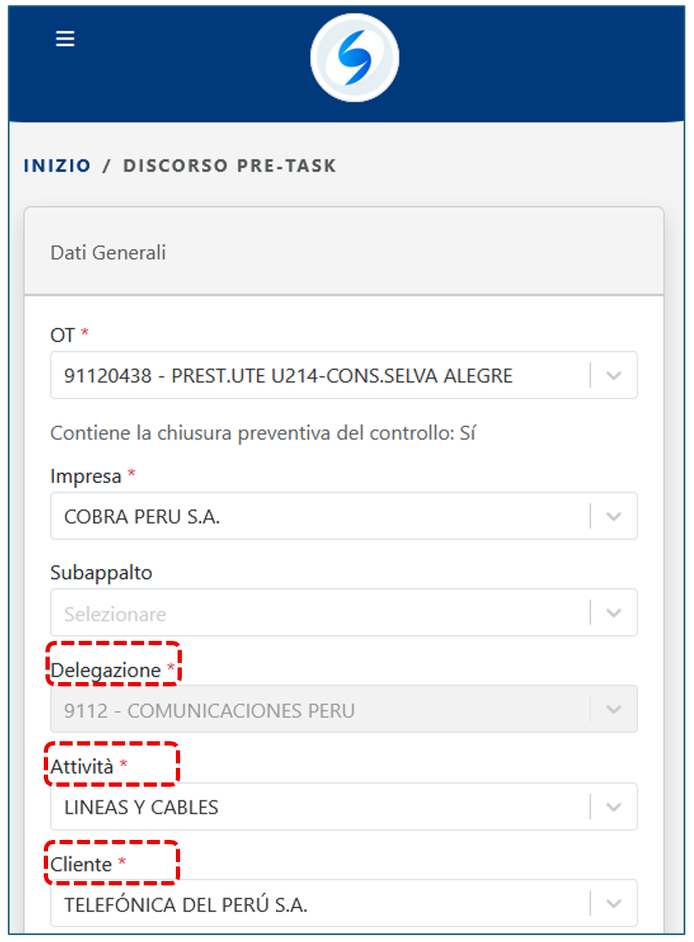Click the Delegazione dropdown chevron
The height and width of the screenshot is (942, 694).
point(613,710)
